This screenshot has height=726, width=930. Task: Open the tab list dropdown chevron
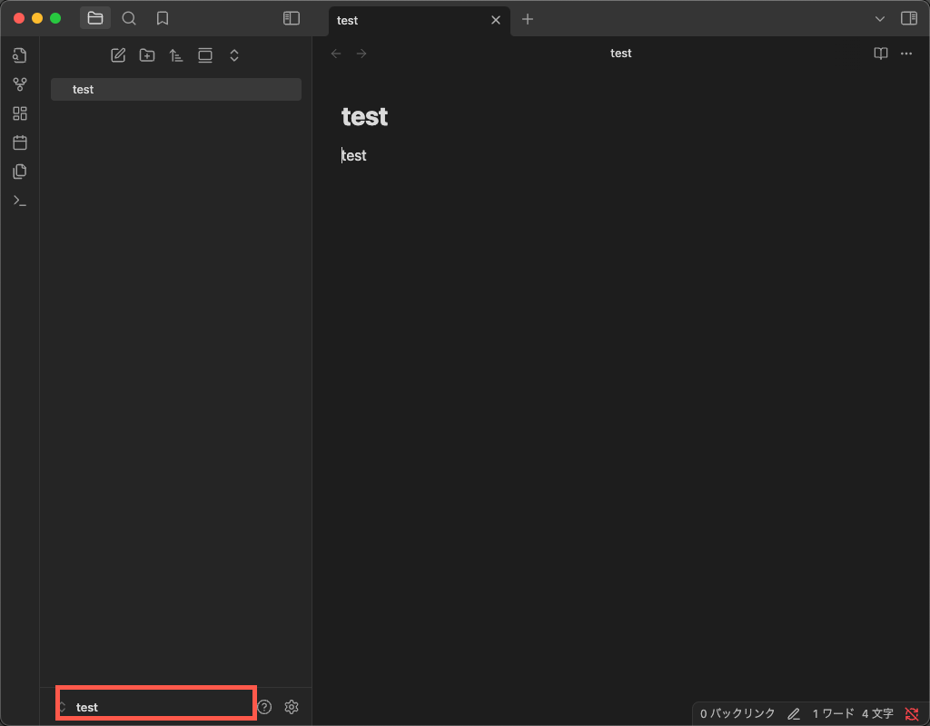pyautogui.click(x=879, y=19)
